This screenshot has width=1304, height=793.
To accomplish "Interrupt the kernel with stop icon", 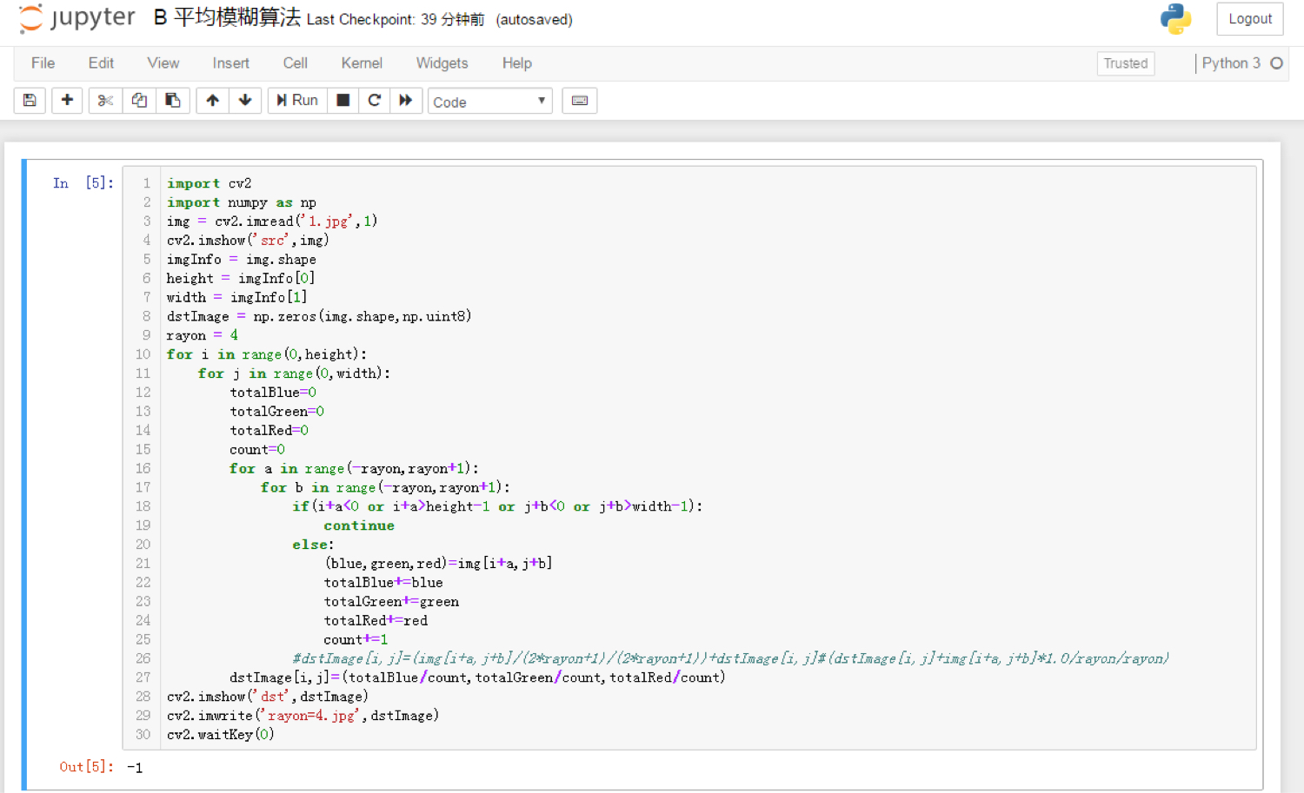I will (x=343, y=101).
